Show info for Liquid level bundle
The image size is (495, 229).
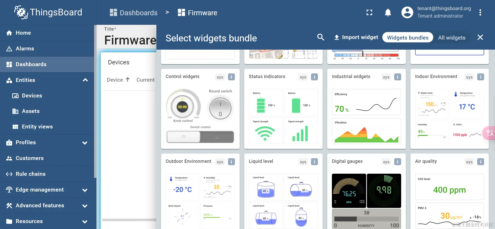coord(314,162)
